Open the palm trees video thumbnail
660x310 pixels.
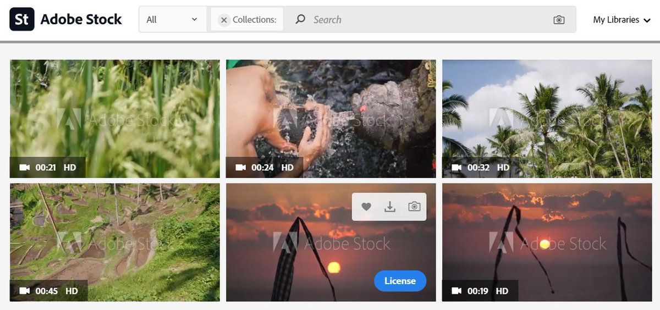point(547,119)
